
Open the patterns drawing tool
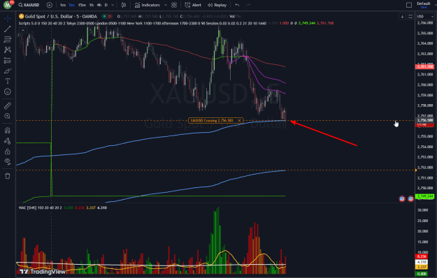8,50
